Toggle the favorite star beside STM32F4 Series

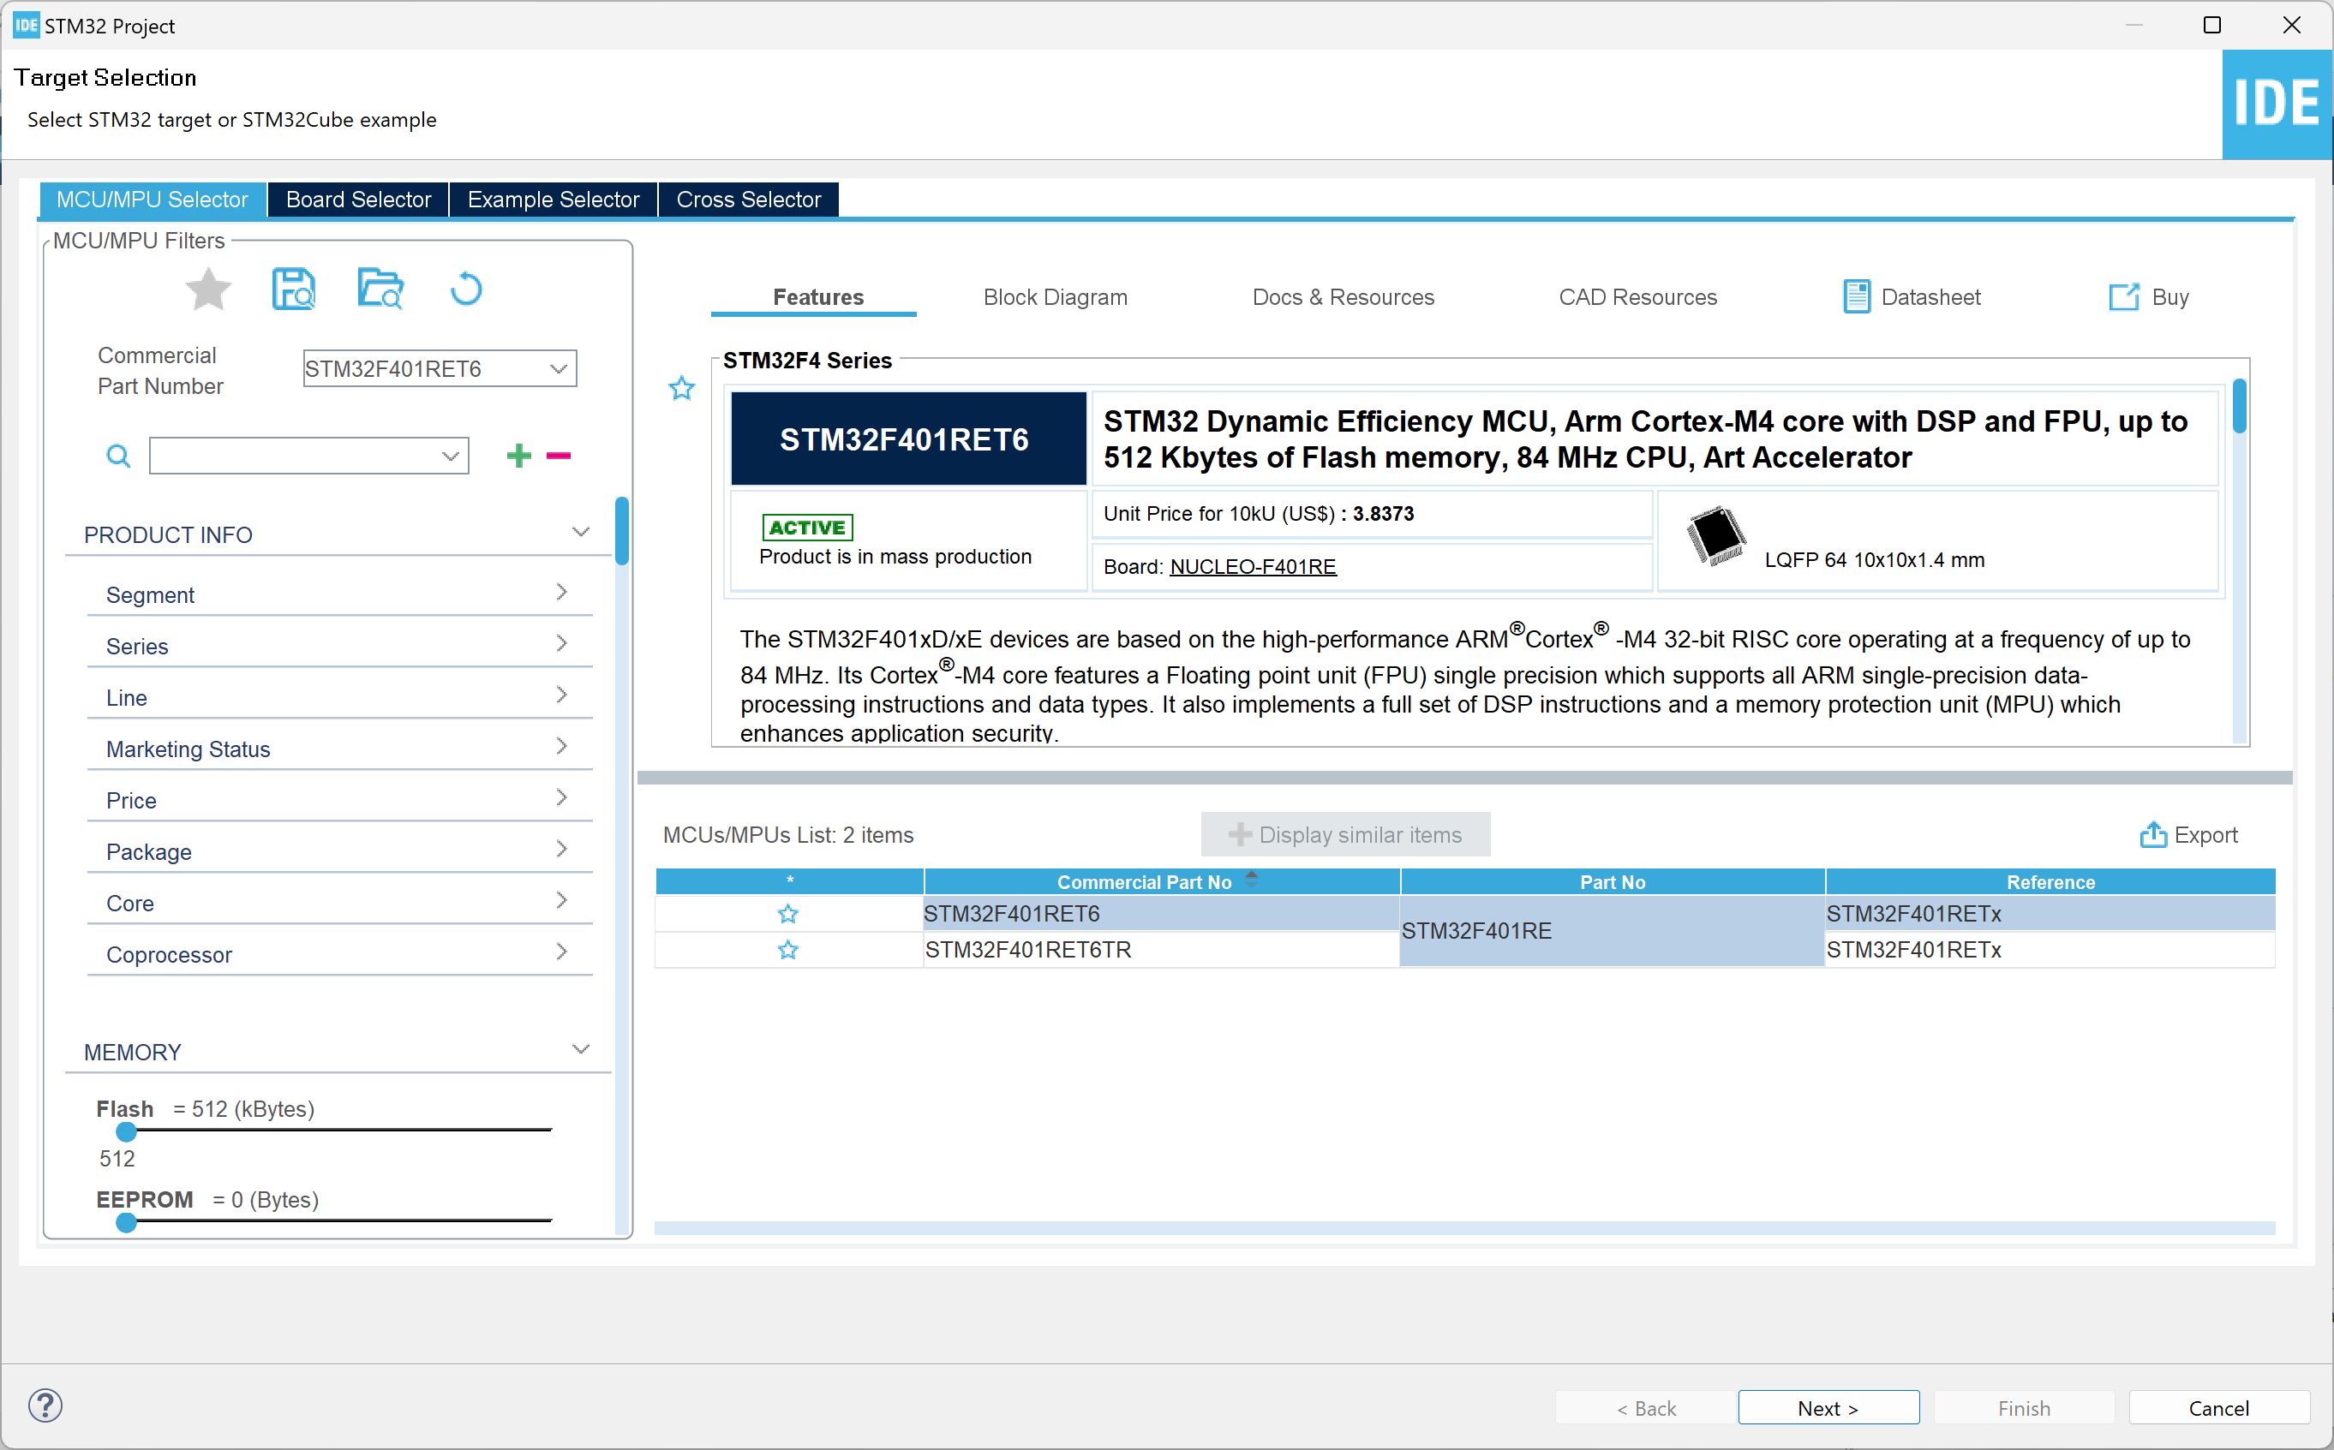coord(681,388)
